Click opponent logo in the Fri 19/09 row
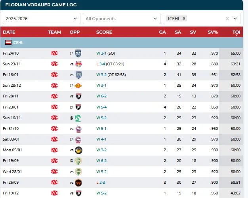Image resolution: width=248 pixels, height=198 pixels. click(x=78, y=161)
